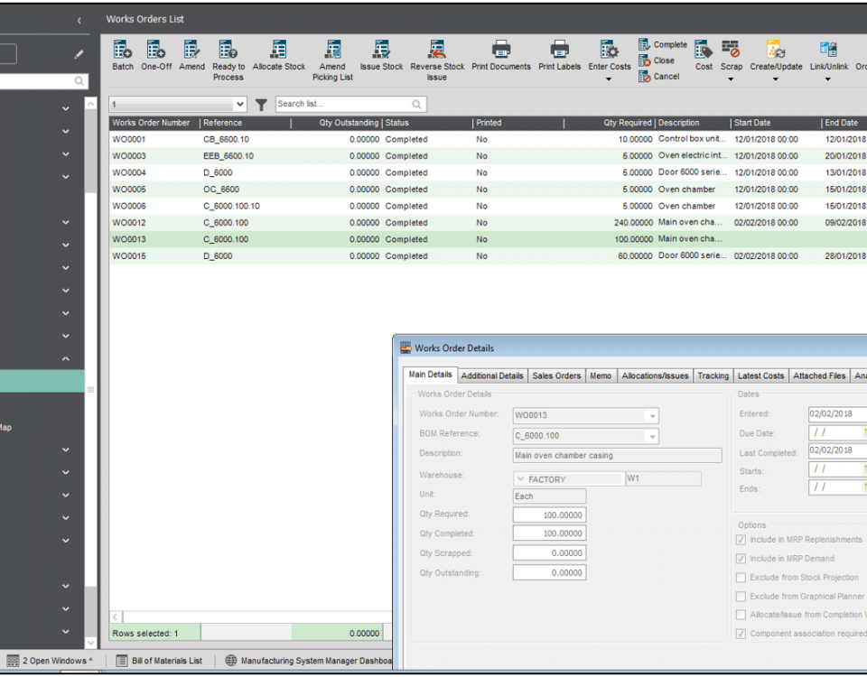Viewport: 867px width, 677px height.
Task: Click the Close works order icon
Action: [644, 60]
